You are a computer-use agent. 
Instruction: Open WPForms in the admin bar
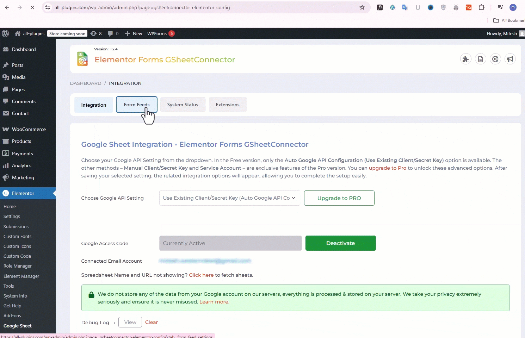point(161,33)
